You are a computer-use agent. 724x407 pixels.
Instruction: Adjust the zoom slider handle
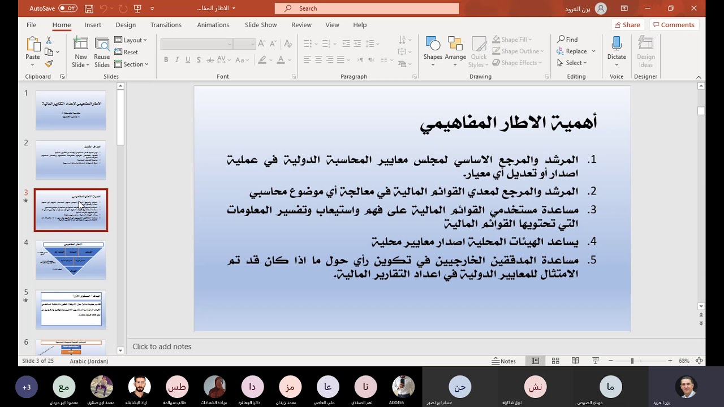coord(632,361)
